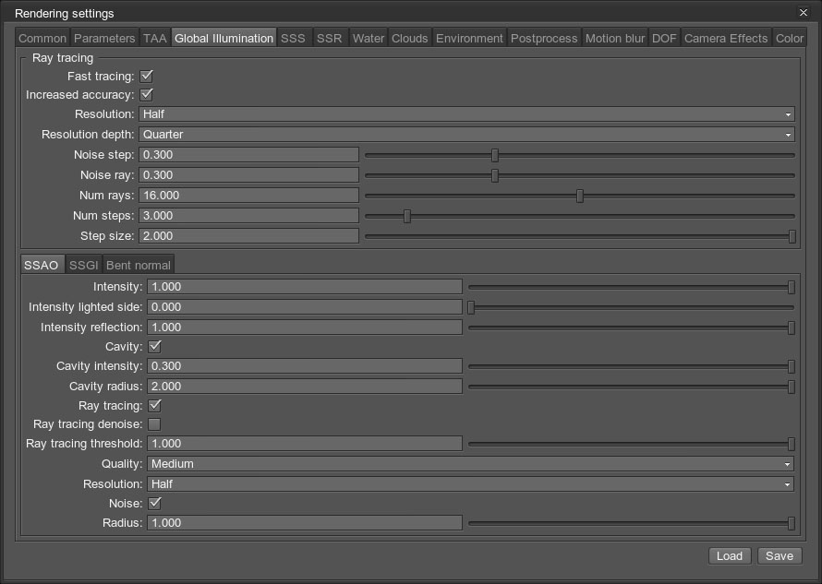This screenshot has width=822, height=584.
Task: Click the Noise step value field
Action: (x=249, y=155)
